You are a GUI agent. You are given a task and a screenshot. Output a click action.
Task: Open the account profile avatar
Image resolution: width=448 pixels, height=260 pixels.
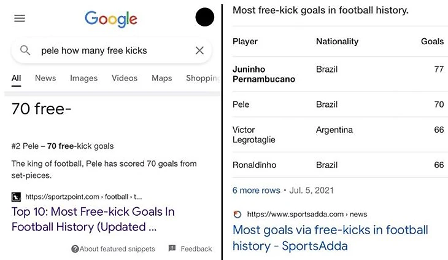pyautogui.click(x=204, y=17)
